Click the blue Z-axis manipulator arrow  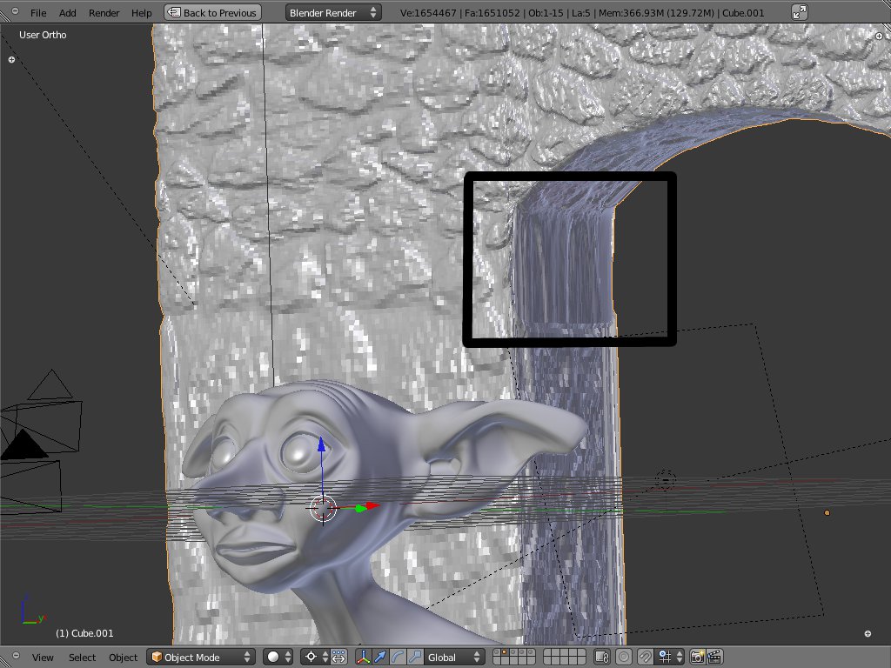322,444
